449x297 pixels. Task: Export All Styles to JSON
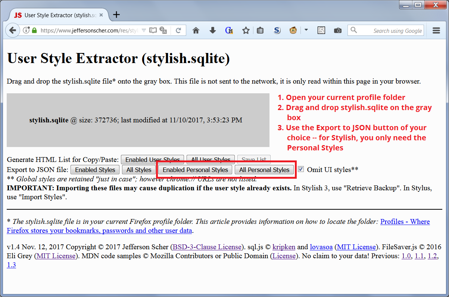click(139, 170)
